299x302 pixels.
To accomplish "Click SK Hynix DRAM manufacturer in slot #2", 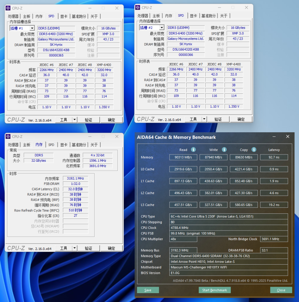I will click(186, 44).
